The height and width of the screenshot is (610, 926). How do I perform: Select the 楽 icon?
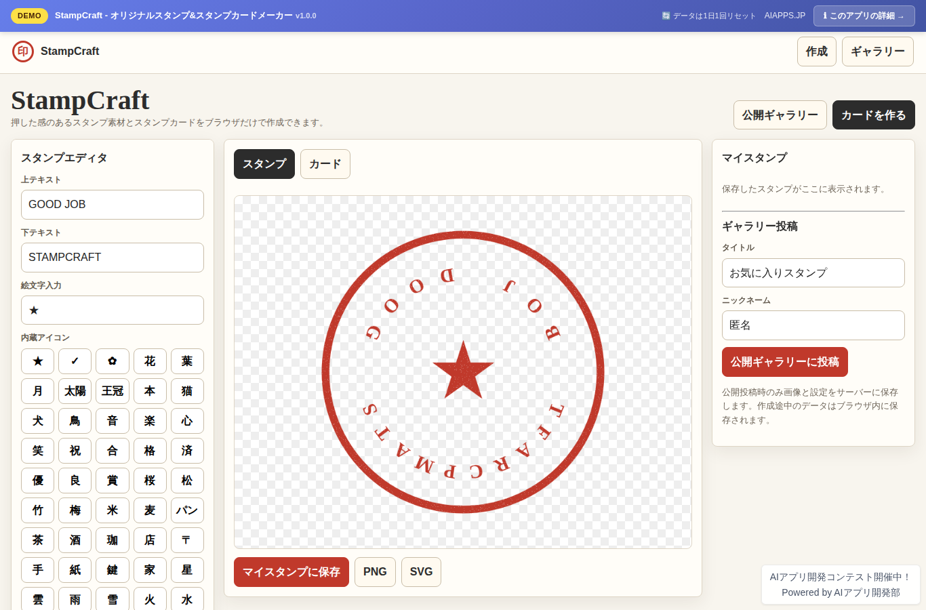click(x=150, y=421)
